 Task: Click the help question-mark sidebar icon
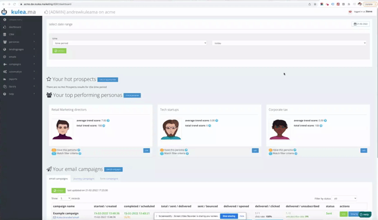(5, 94)
